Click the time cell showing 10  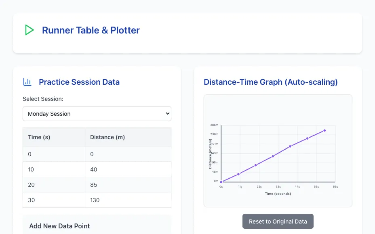point(54,169)
